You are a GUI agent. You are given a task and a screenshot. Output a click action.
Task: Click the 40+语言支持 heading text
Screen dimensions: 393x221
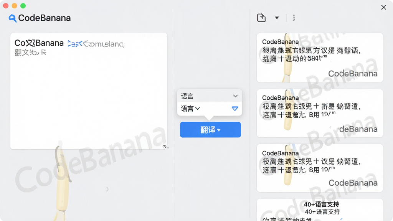[x=321, y=204]
